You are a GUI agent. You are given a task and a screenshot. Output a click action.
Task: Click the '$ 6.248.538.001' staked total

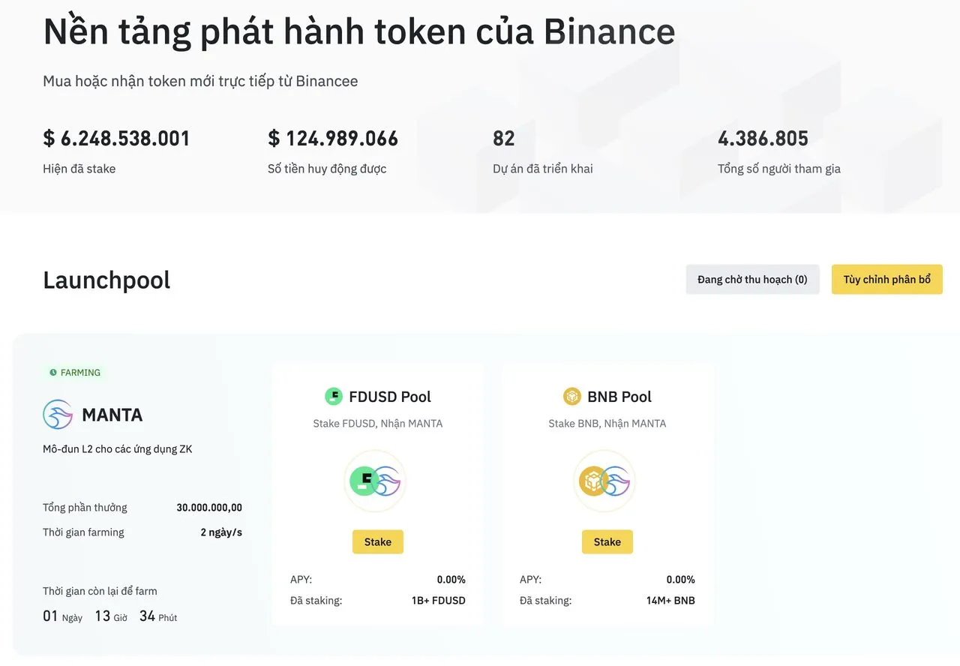coord(116,138)
